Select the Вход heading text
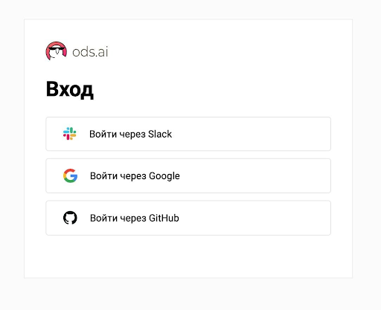The height and width of the screenshot is (310, 381). coord(70,89)
